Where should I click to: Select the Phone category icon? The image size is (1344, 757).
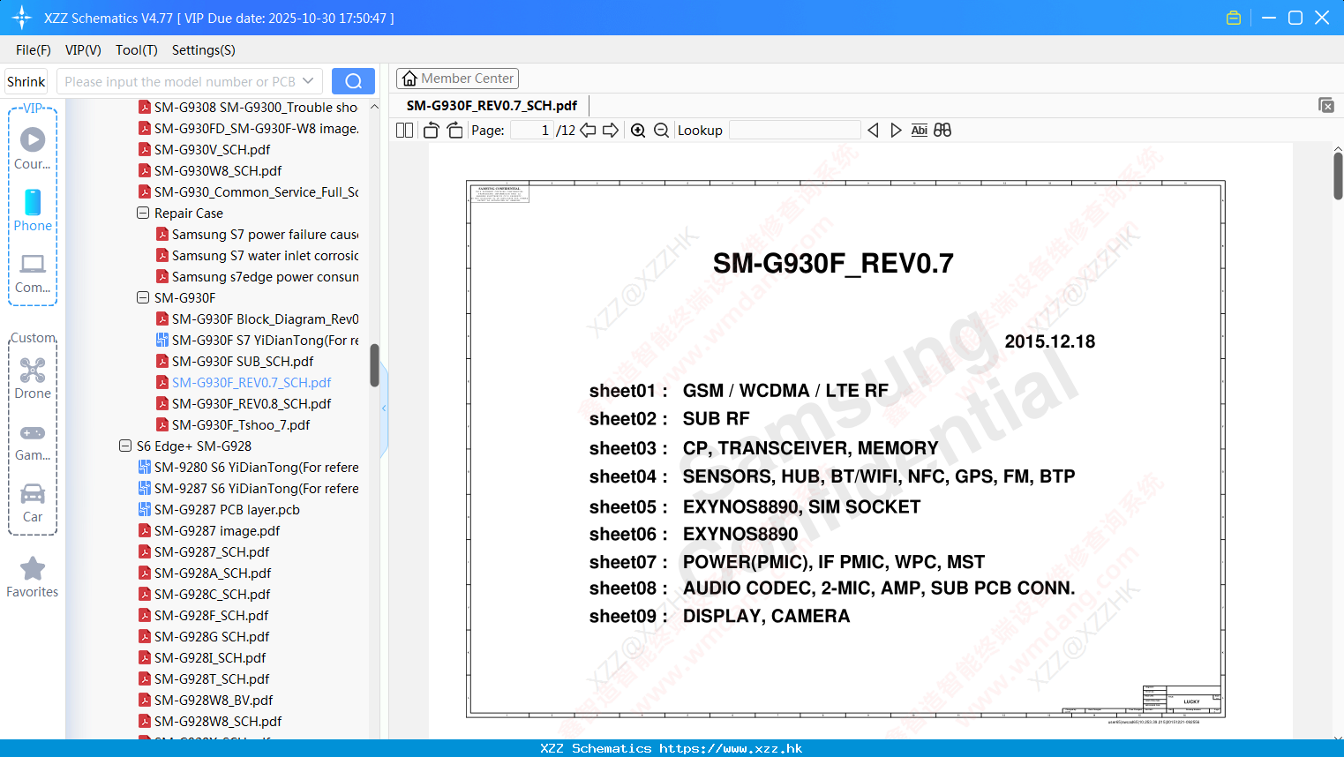[33, 210]
